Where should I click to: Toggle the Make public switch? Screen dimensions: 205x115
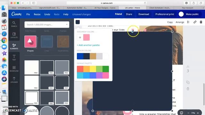[x=181, y=14]
